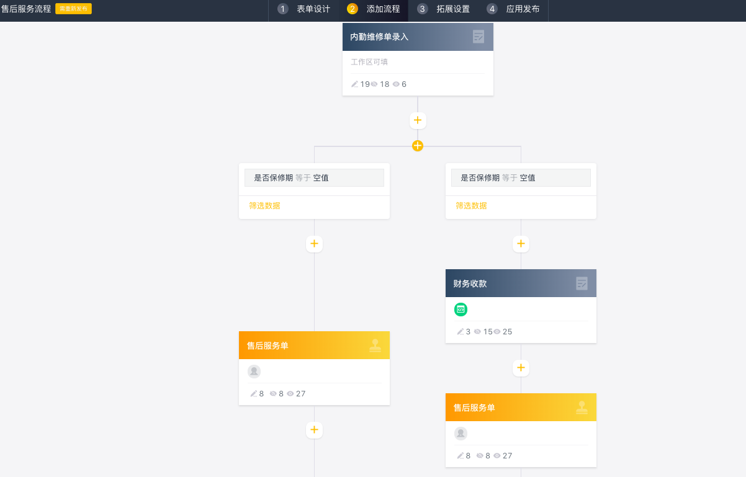Click the solid yellow add-branch plus circle

tap(418, 146)
